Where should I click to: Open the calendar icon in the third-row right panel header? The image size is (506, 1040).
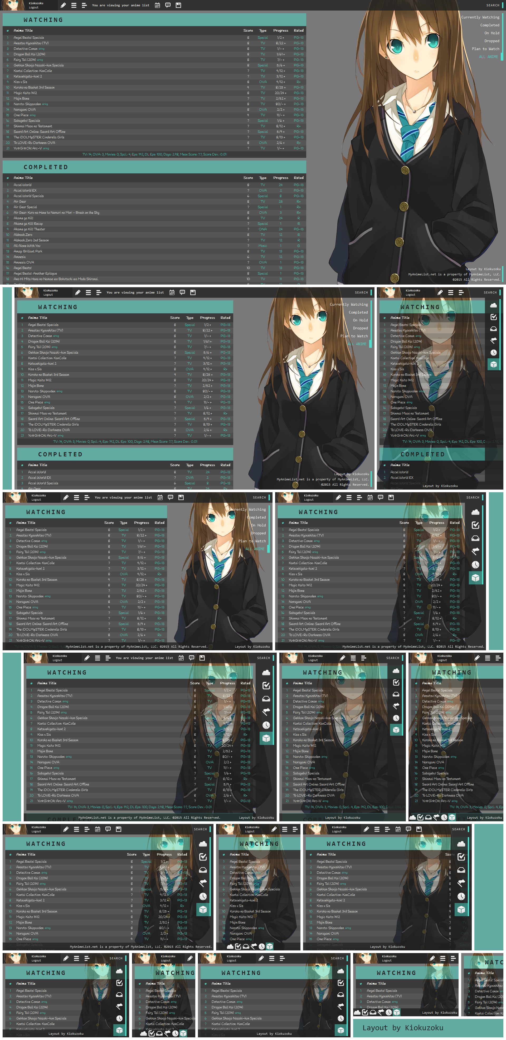(x=370, y=497)
